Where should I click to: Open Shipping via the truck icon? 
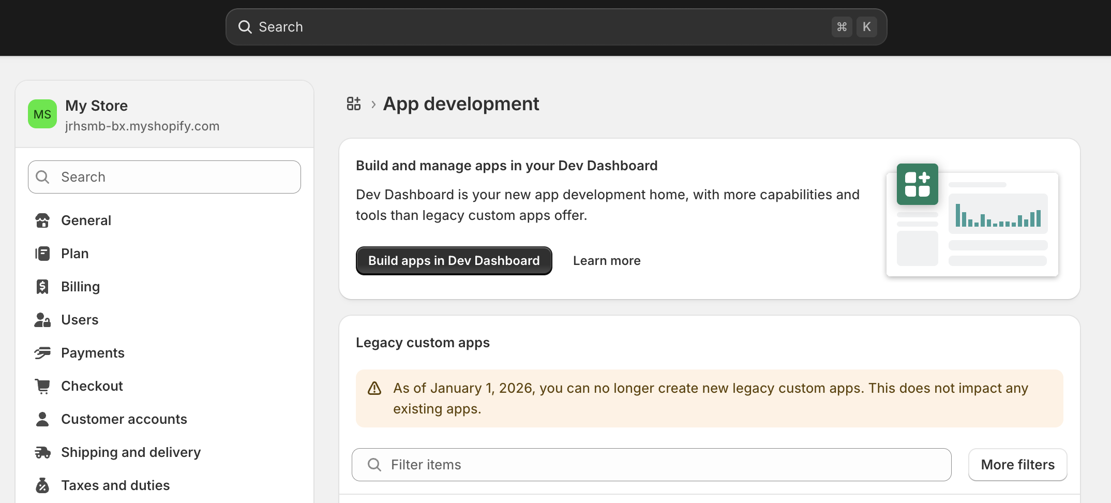point(42,452)
